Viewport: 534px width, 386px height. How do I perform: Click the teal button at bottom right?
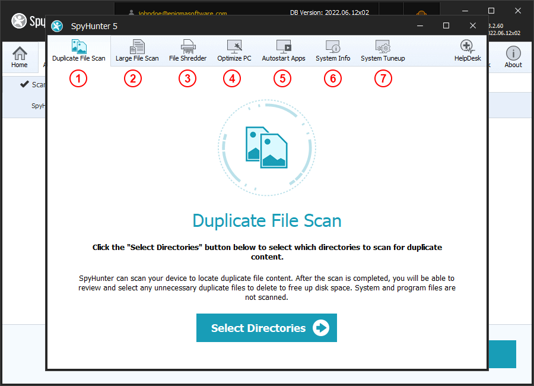pyautogui.click(x=501, y=355)
